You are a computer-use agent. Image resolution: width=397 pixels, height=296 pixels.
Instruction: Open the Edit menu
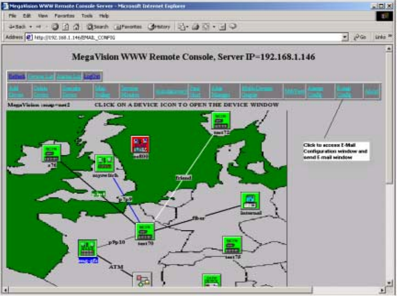pyautogui.click(x=27, y=16)
